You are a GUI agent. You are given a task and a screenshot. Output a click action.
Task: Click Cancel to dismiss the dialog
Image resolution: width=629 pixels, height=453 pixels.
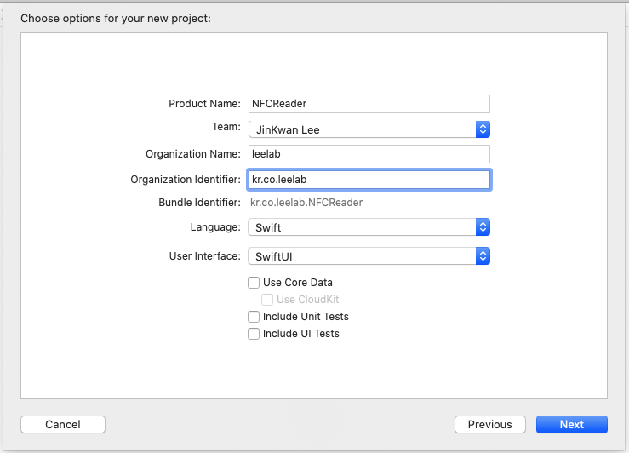pyautogui.click(x=63, y=424)
